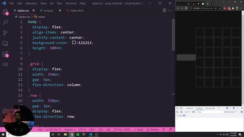Click the issues counter badge in DevTools tab bar
Screen dimensions: 244x137
(x=228, y=108)
